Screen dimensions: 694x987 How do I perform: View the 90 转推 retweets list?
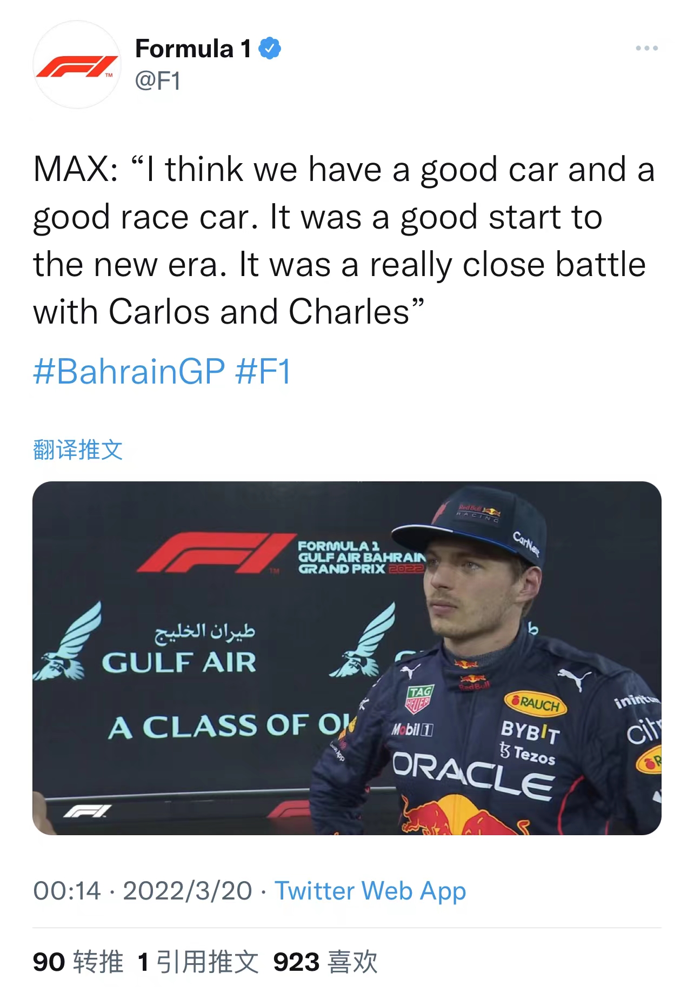click(78, 962)
